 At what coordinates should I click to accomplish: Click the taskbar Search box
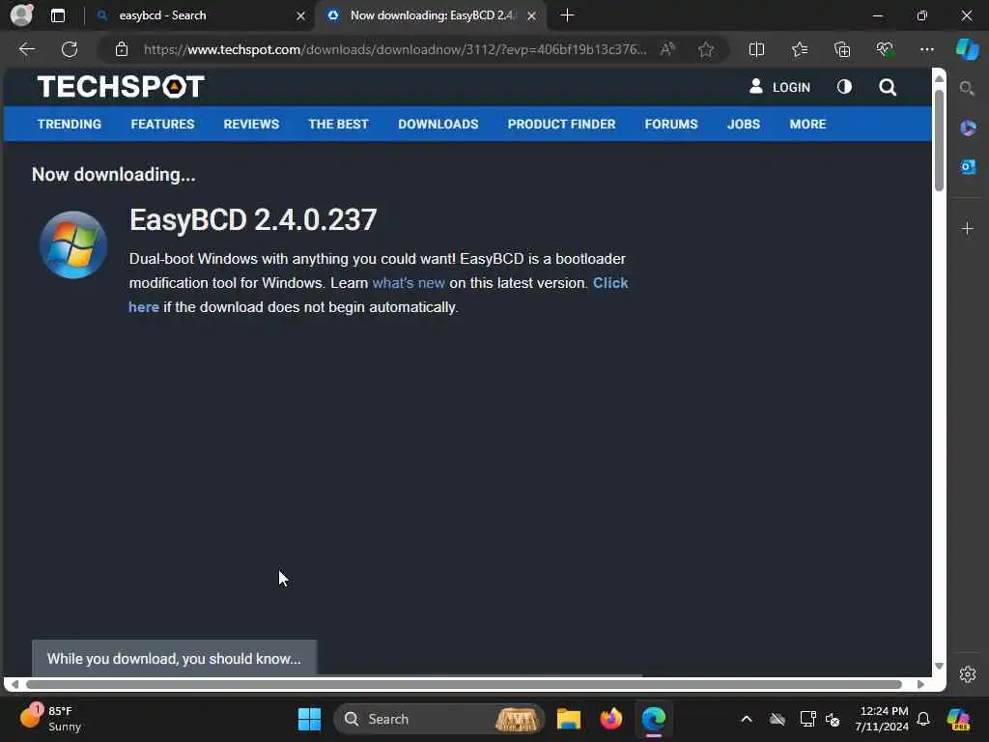click(439, 719)
